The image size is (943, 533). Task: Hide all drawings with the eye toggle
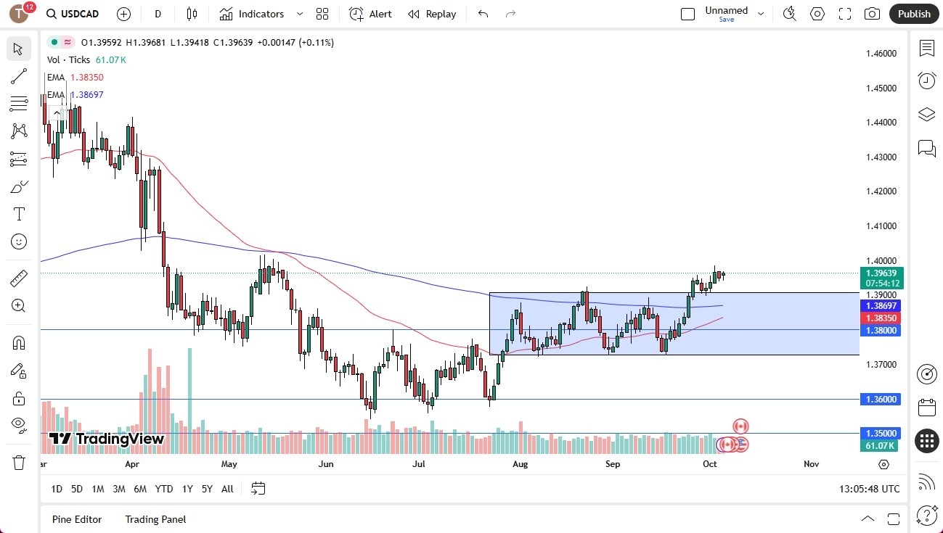pos(19,424)
